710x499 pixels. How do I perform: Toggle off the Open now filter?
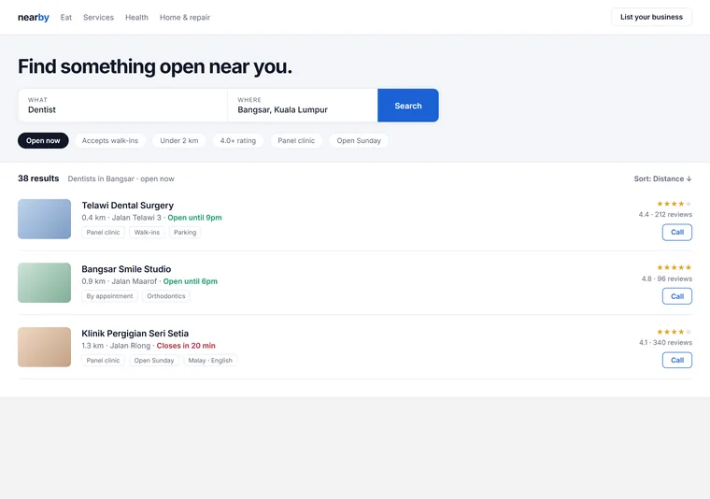(x=43, y=140)
